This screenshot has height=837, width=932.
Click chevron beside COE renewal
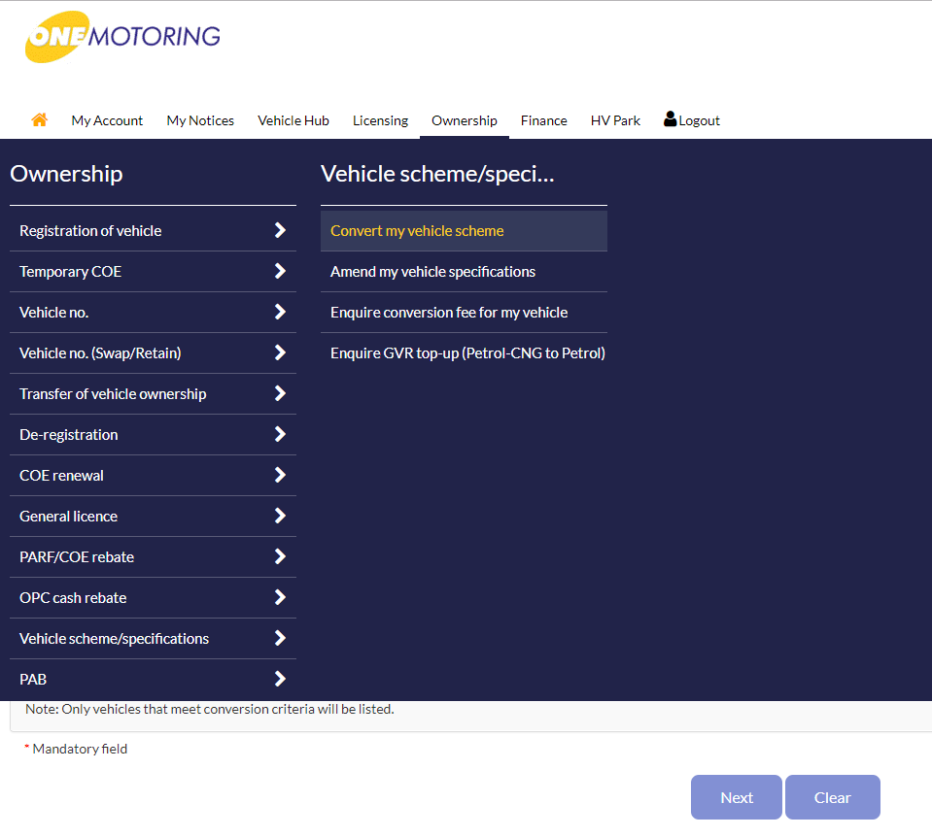click(x=280, y=475)
